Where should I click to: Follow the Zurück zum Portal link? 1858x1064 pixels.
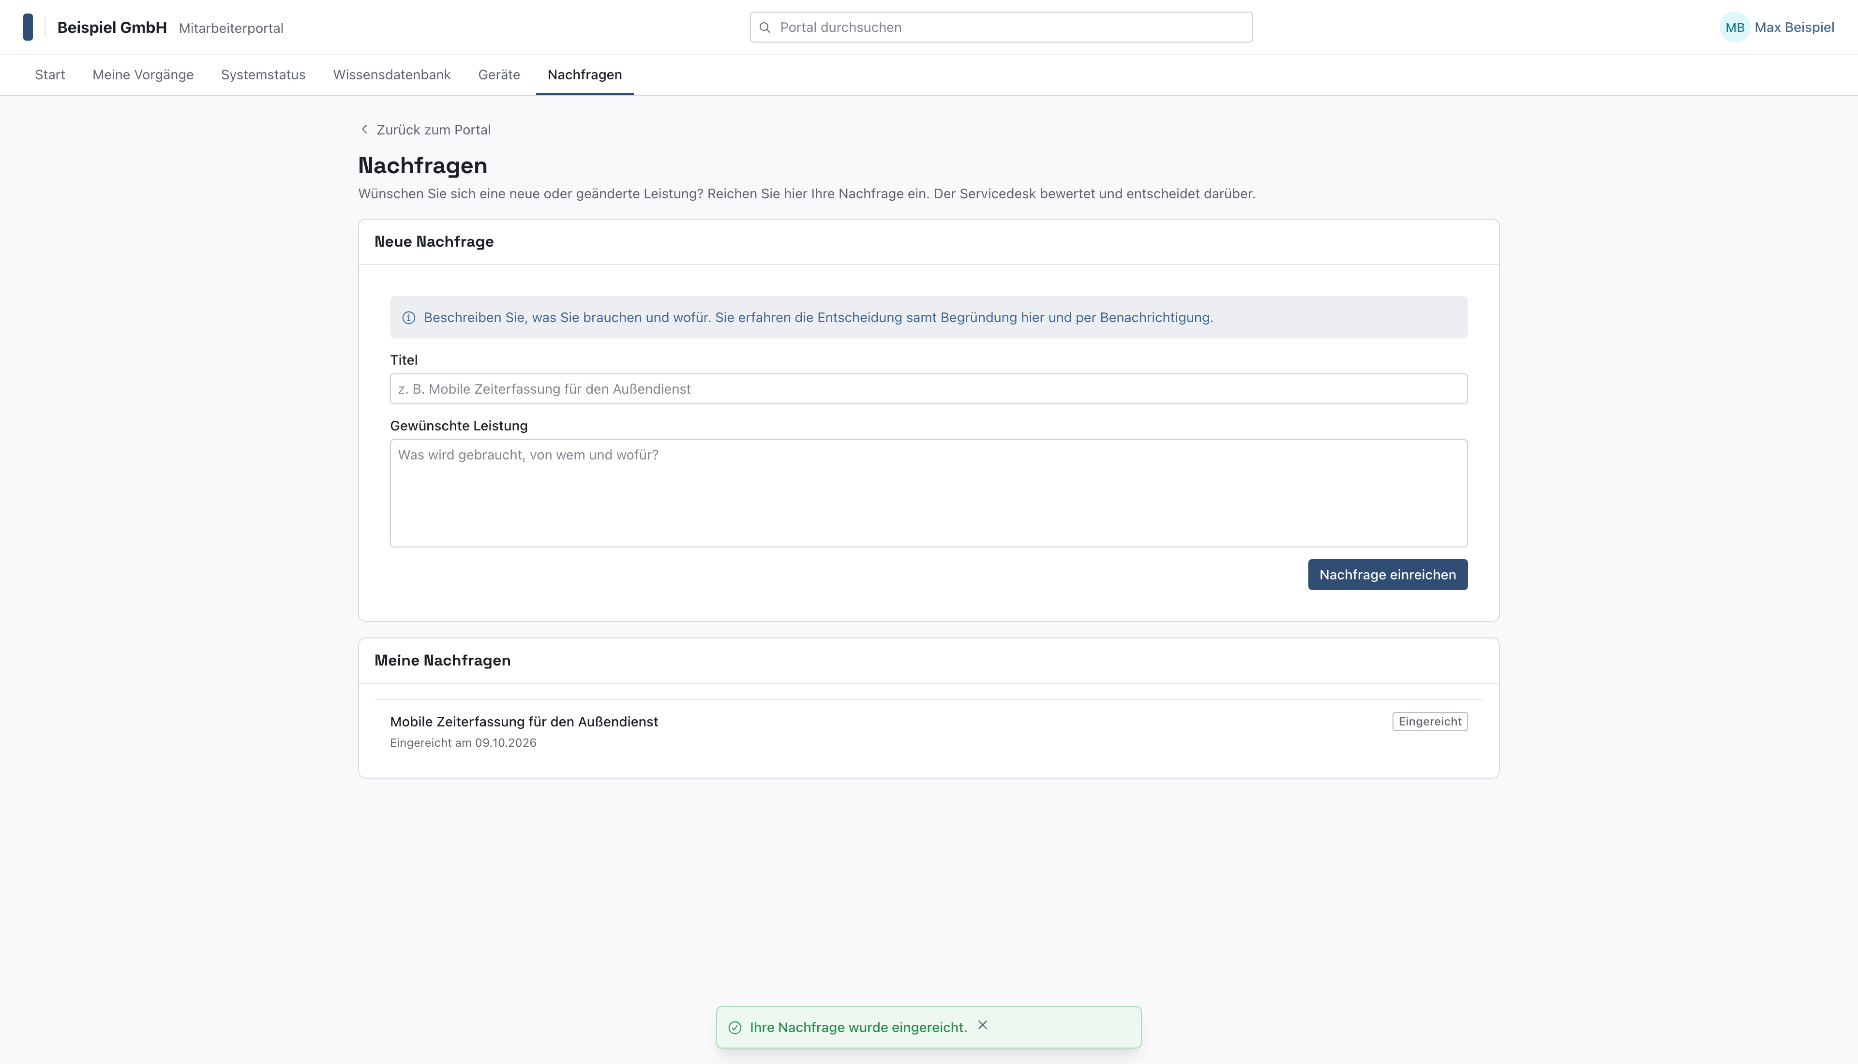(x=425, y=129)
